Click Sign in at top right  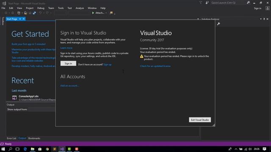pyautogui.click(x=257, y=8)
